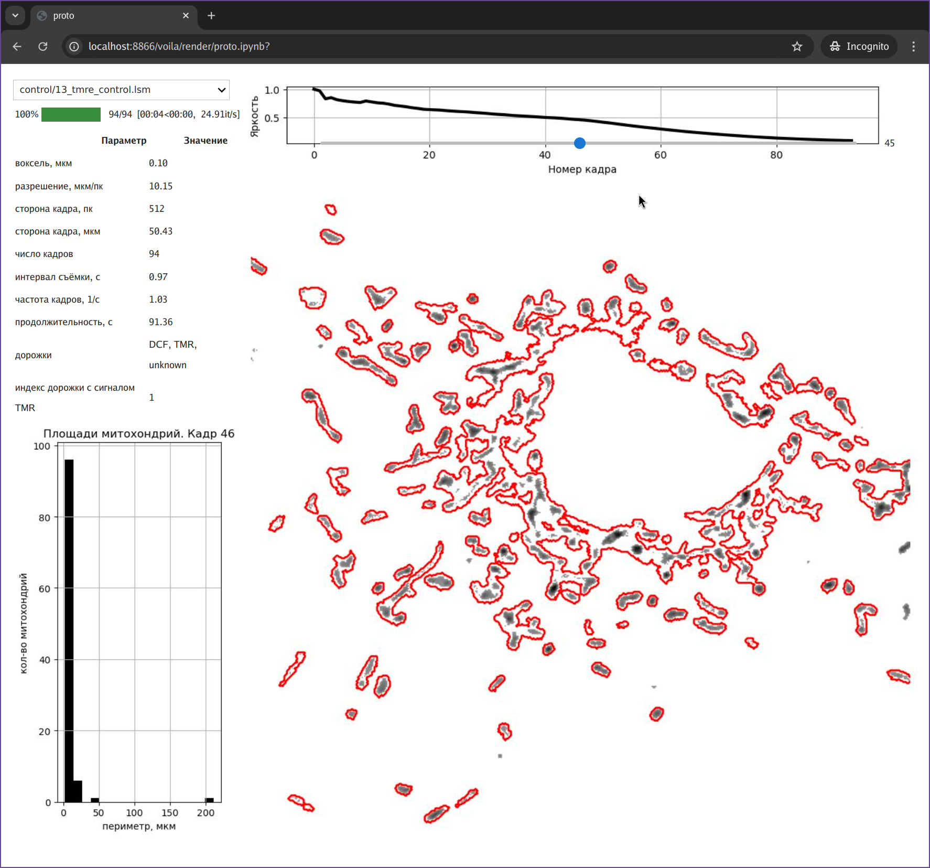The image size is (930, 868).
Task: Bookmark this page with the star icon
Action: (x=797, y=47)
